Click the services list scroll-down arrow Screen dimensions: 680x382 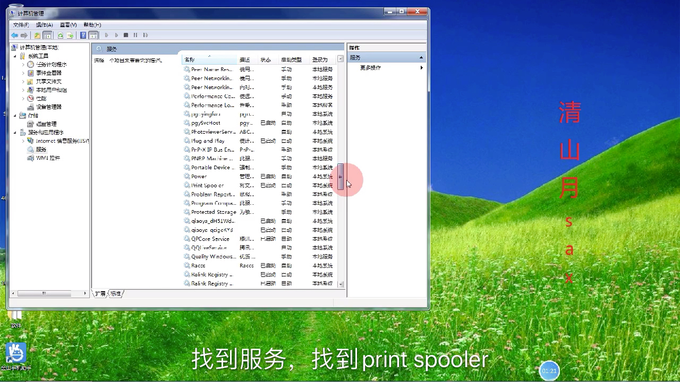(341, 284)
